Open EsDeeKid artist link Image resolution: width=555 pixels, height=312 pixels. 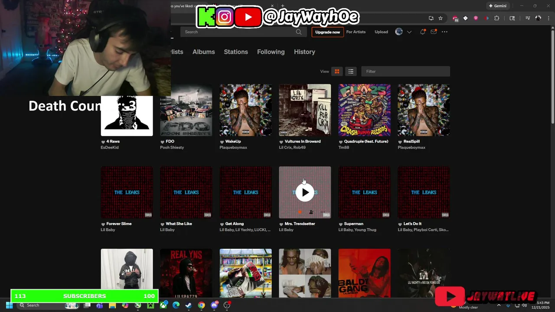[110, 147]
